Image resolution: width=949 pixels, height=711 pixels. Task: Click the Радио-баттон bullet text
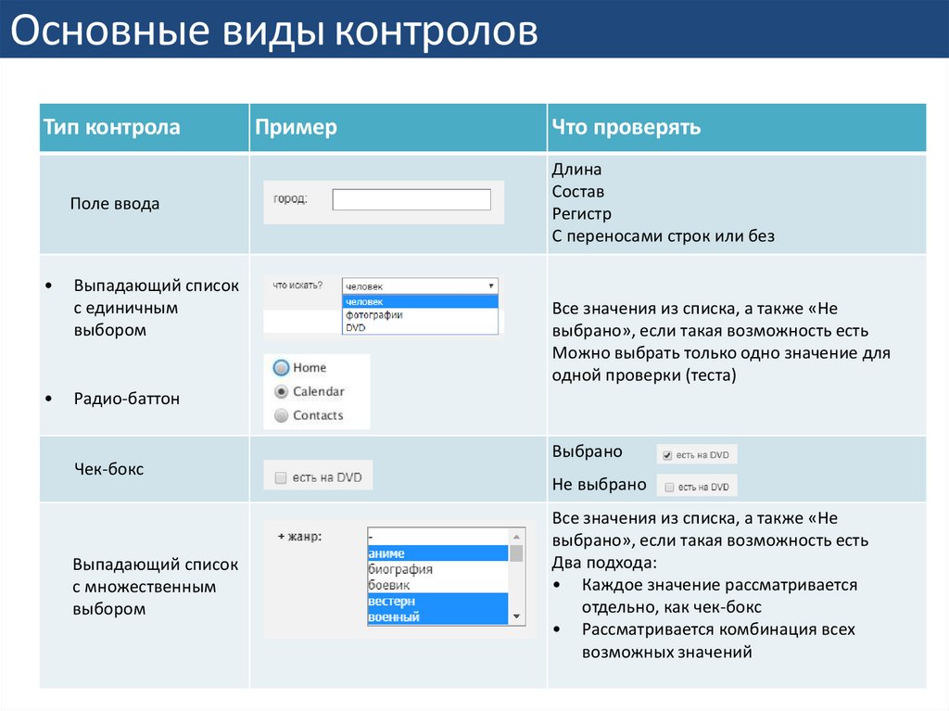coord(126,399)
